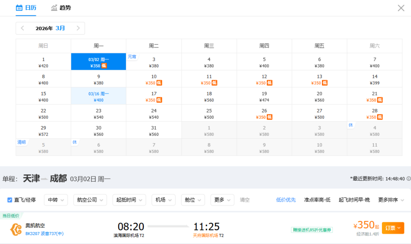Select March 1 priced ¥420

click(x=43, y=62)
